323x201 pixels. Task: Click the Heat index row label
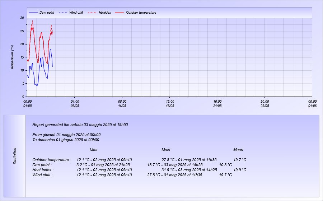[43, 170]
